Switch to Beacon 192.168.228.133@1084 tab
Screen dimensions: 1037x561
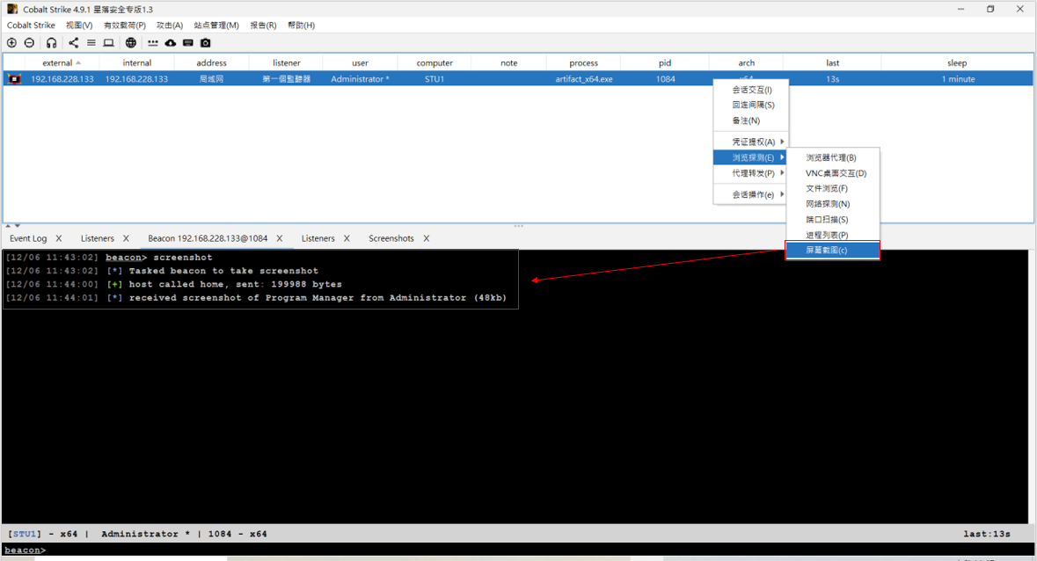click(x=208, y=238)
